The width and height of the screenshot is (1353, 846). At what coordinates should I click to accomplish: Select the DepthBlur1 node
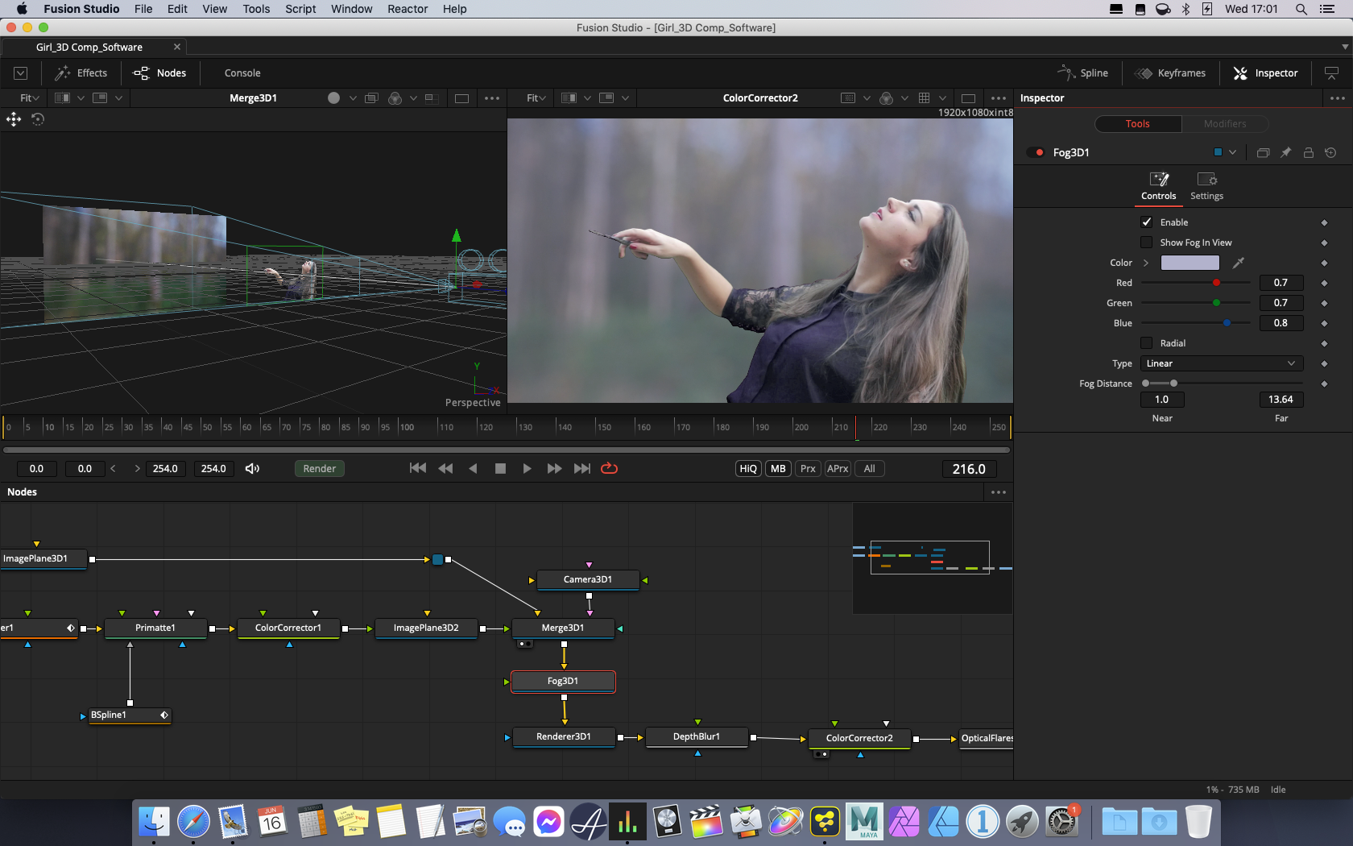point(697,737)
